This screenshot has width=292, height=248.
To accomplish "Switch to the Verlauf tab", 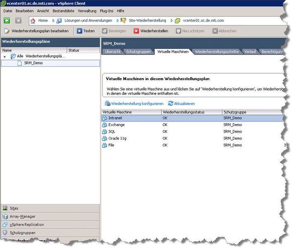I will coord(250,52).
